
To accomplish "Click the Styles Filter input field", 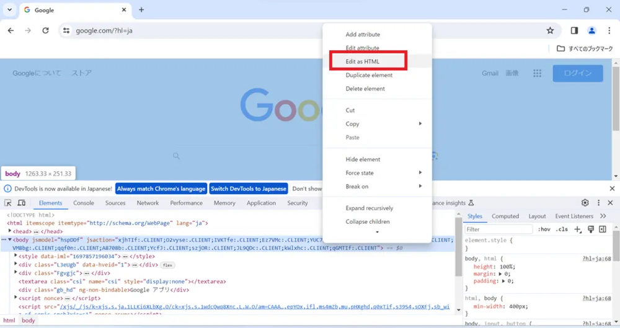I will (498, 229).
